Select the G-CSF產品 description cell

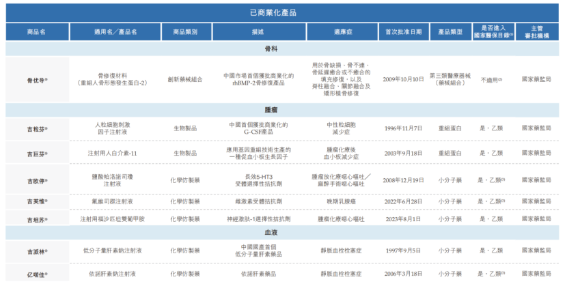[x=258, y=128]
